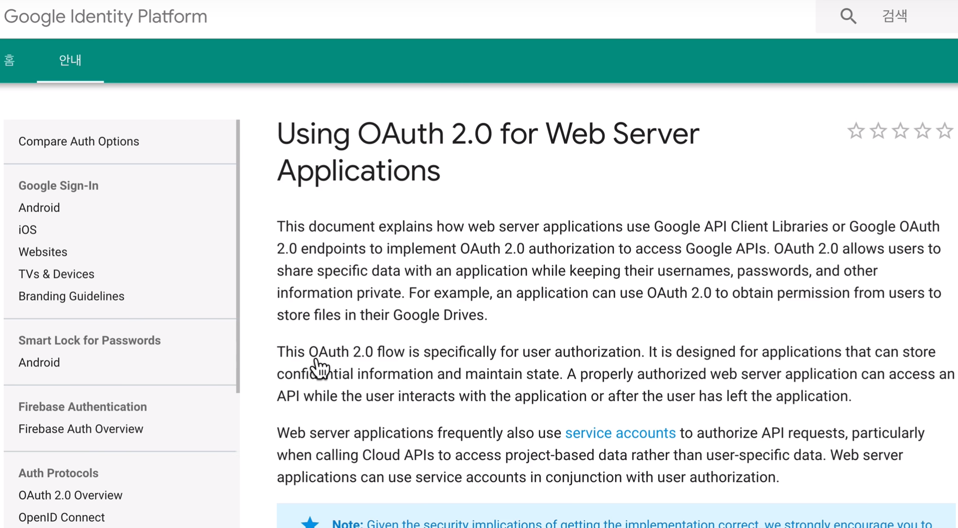Switch to the 홈 tab
The image size is (958, 528).
point(9,60)
